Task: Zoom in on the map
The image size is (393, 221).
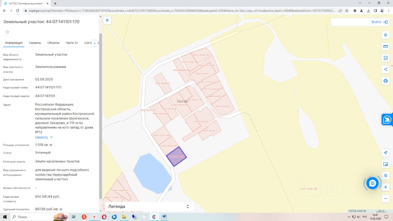Action: pos(386,187)
